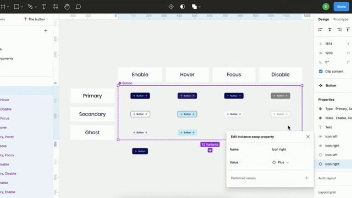Click the 12 Variants label
Screen dimensions: 352x198
[210, 144]
